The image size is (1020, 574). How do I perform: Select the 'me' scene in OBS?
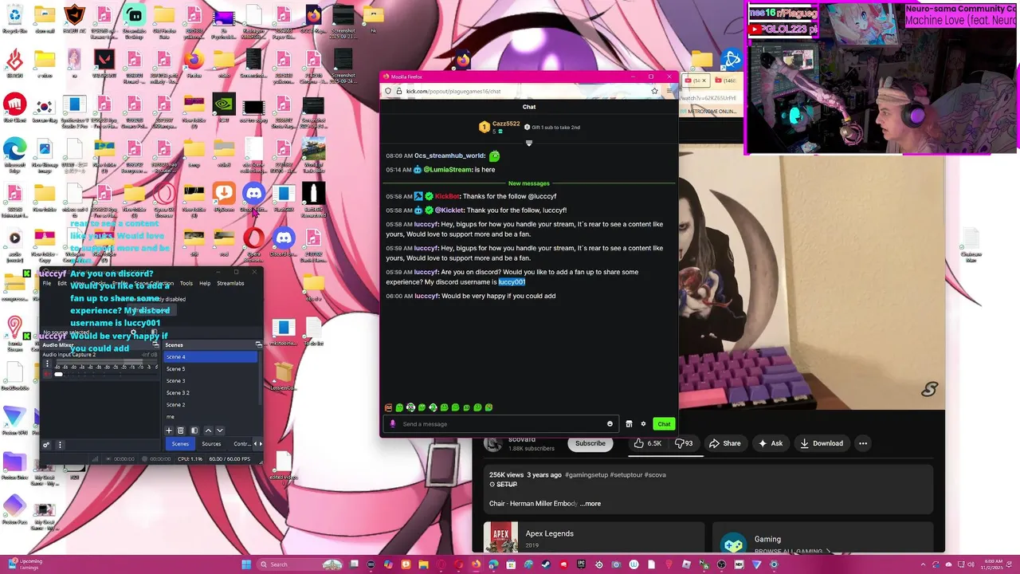(x=210, y=417)
